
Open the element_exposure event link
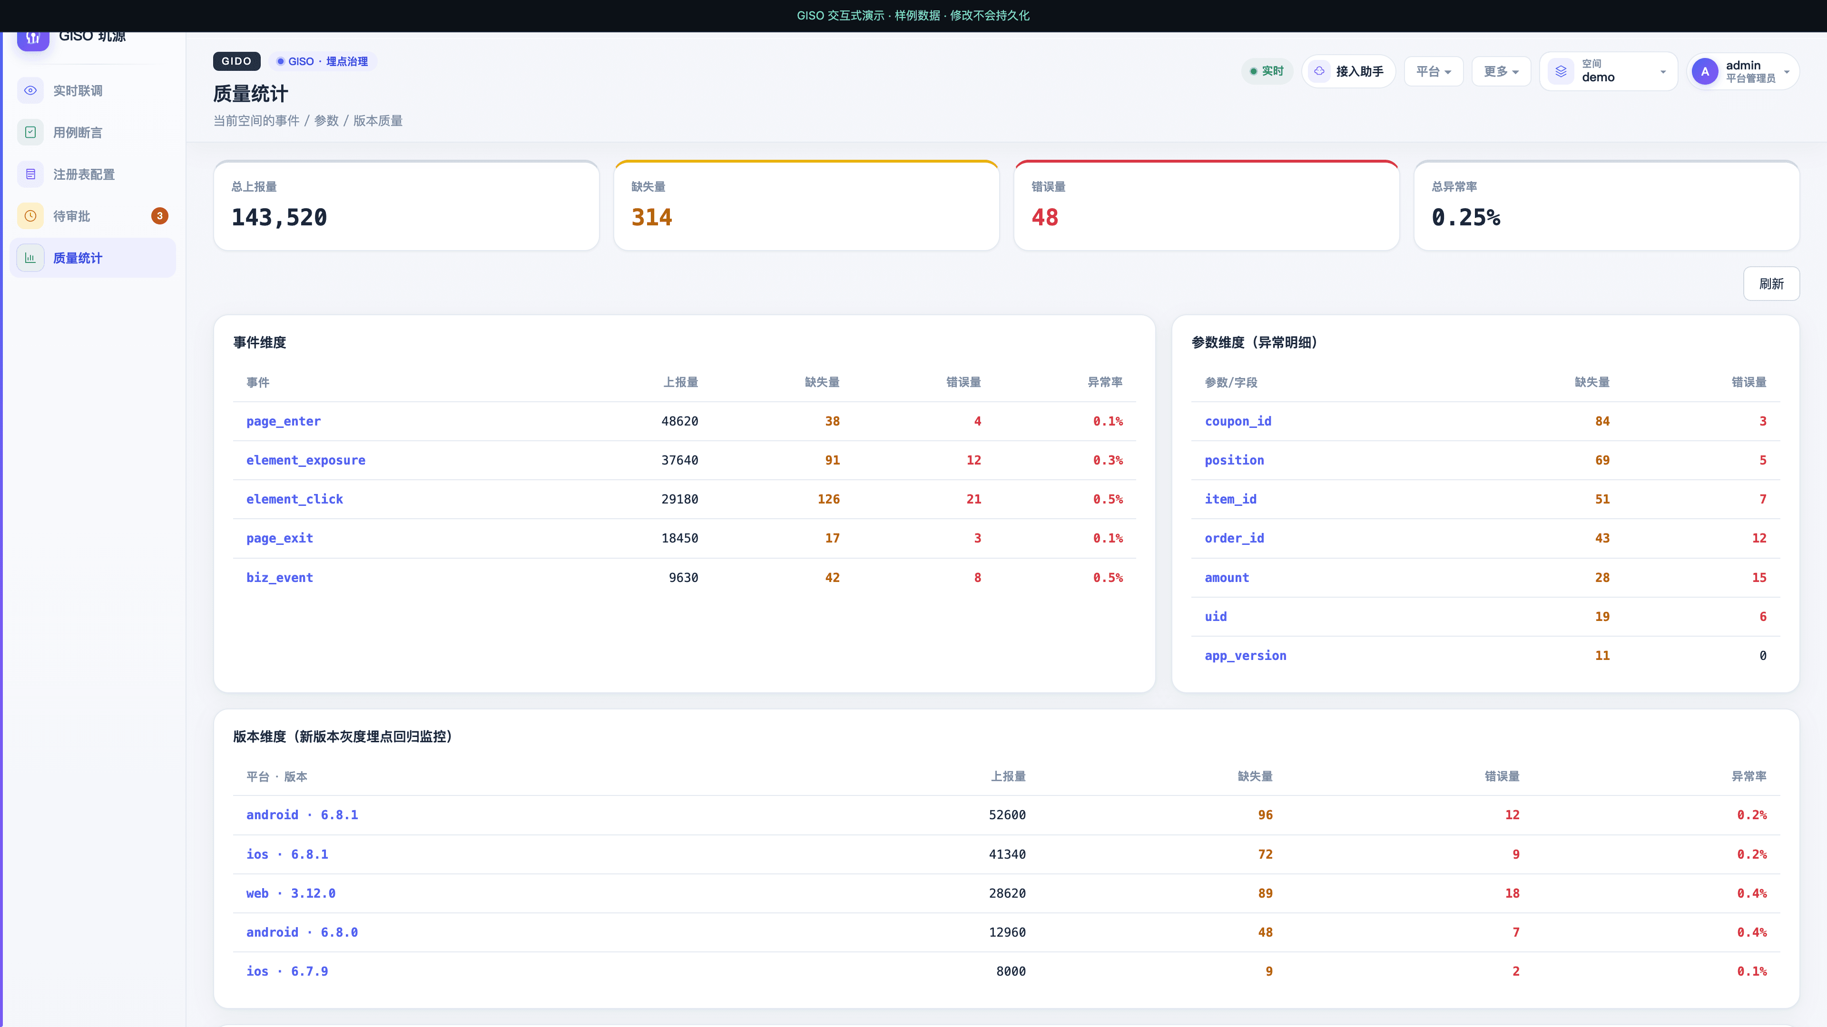coord(305,460)
